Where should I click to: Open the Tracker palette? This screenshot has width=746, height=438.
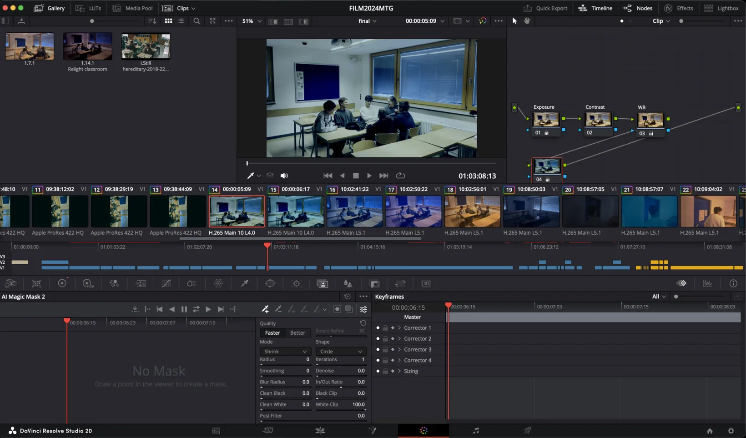297,283
